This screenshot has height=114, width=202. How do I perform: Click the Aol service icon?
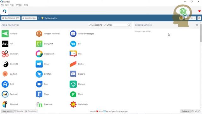click(5, 44)
